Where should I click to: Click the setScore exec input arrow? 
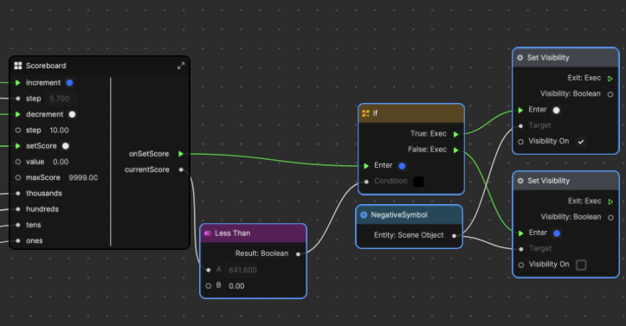18,146
